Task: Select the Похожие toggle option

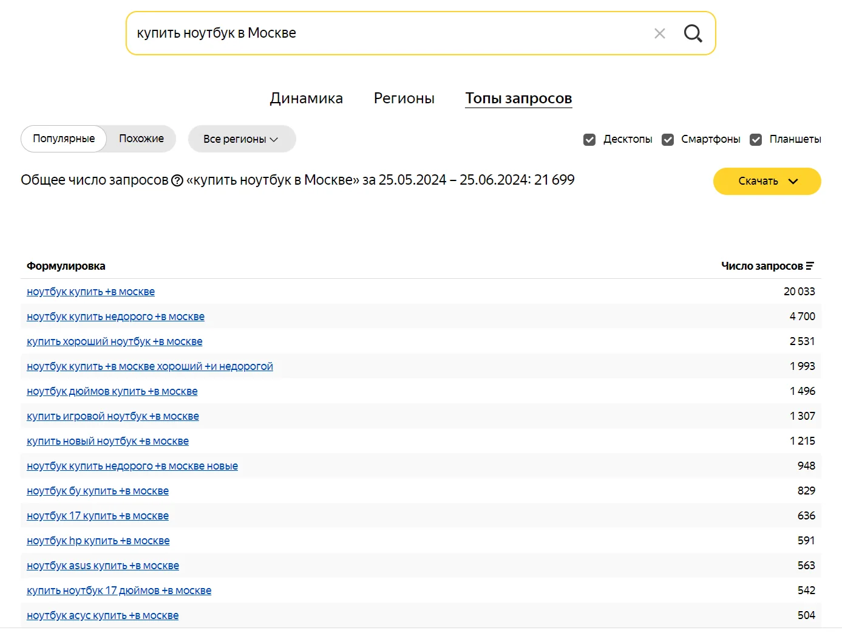Action: pyautogui.click(x=141, y=139)
